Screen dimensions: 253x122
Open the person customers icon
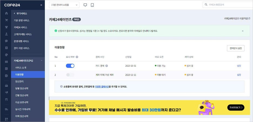6,34
